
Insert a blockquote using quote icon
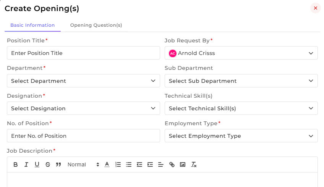(58, 164)
